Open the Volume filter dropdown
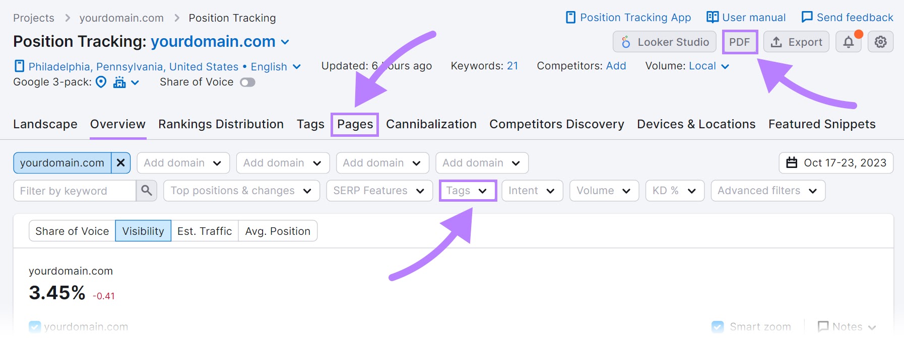Viewport: 904px width, 343px height. (x=604, y=191)
